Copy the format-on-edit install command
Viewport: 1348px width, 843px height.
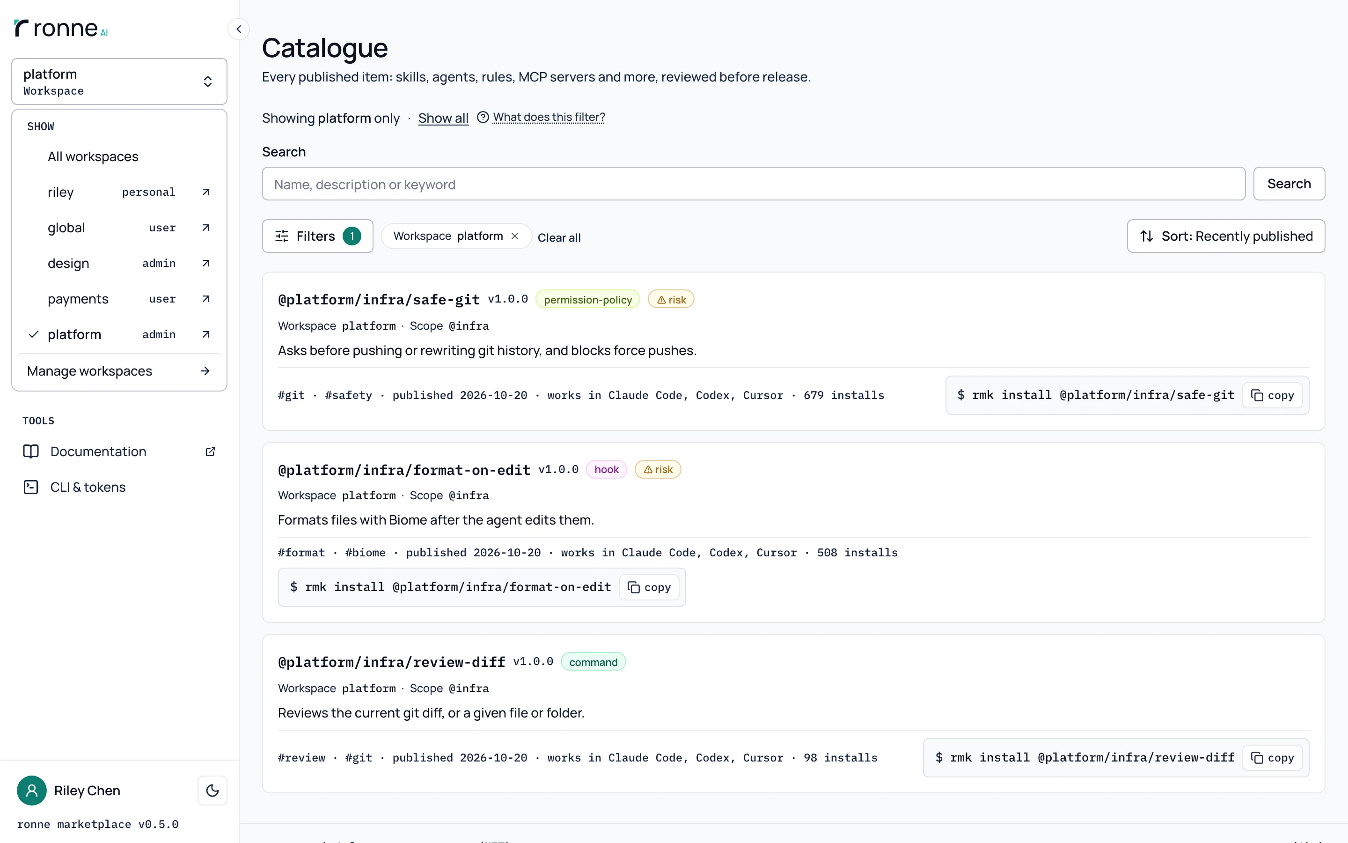pos(649,588)
